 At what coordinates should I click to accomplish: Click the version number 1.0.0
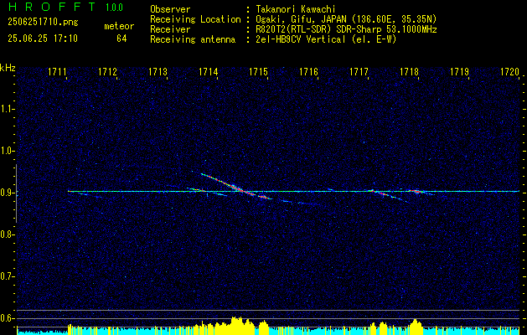114,8
